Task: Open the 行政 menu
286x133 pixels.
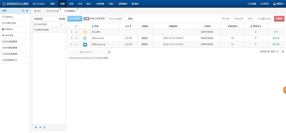Action: [111, 4]
